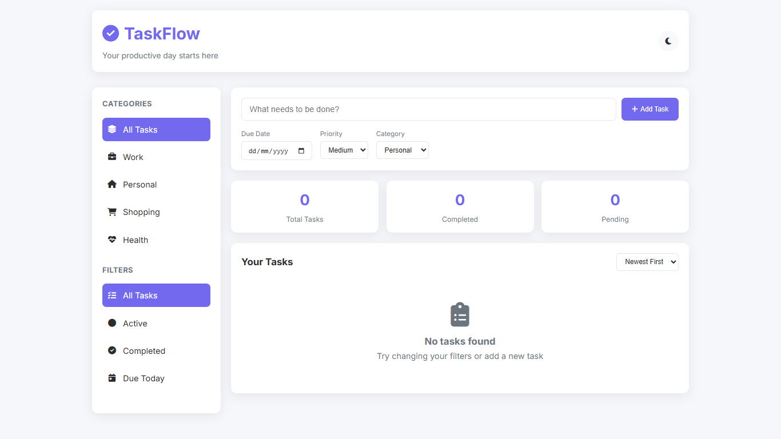Filter tasks by Due Today

pos(156,378)
